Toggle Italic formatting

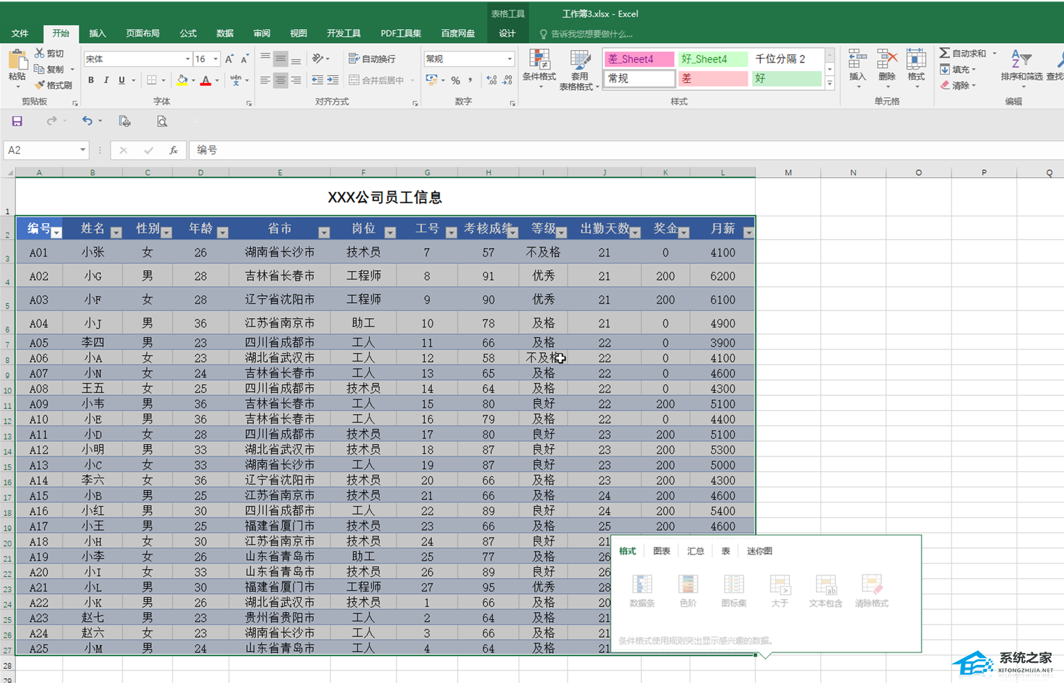106,81
